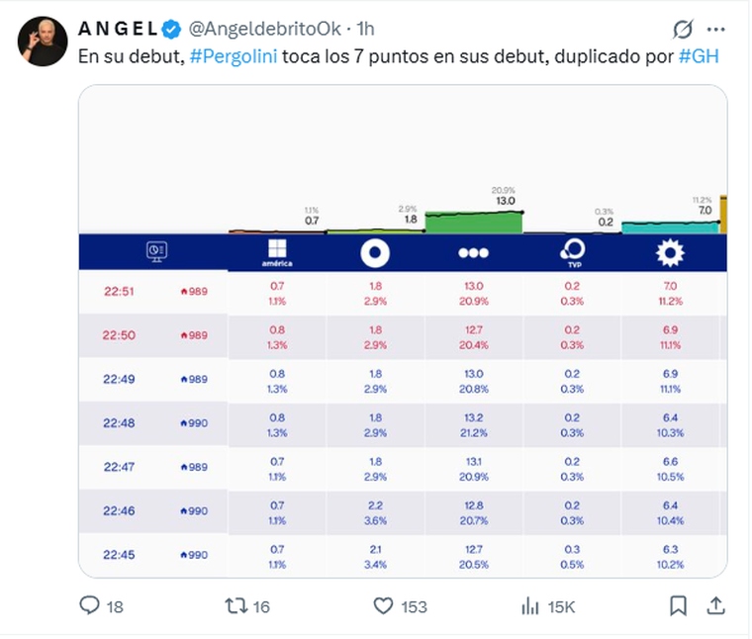Click the teal 7.0 rating bar

[670, 227]
